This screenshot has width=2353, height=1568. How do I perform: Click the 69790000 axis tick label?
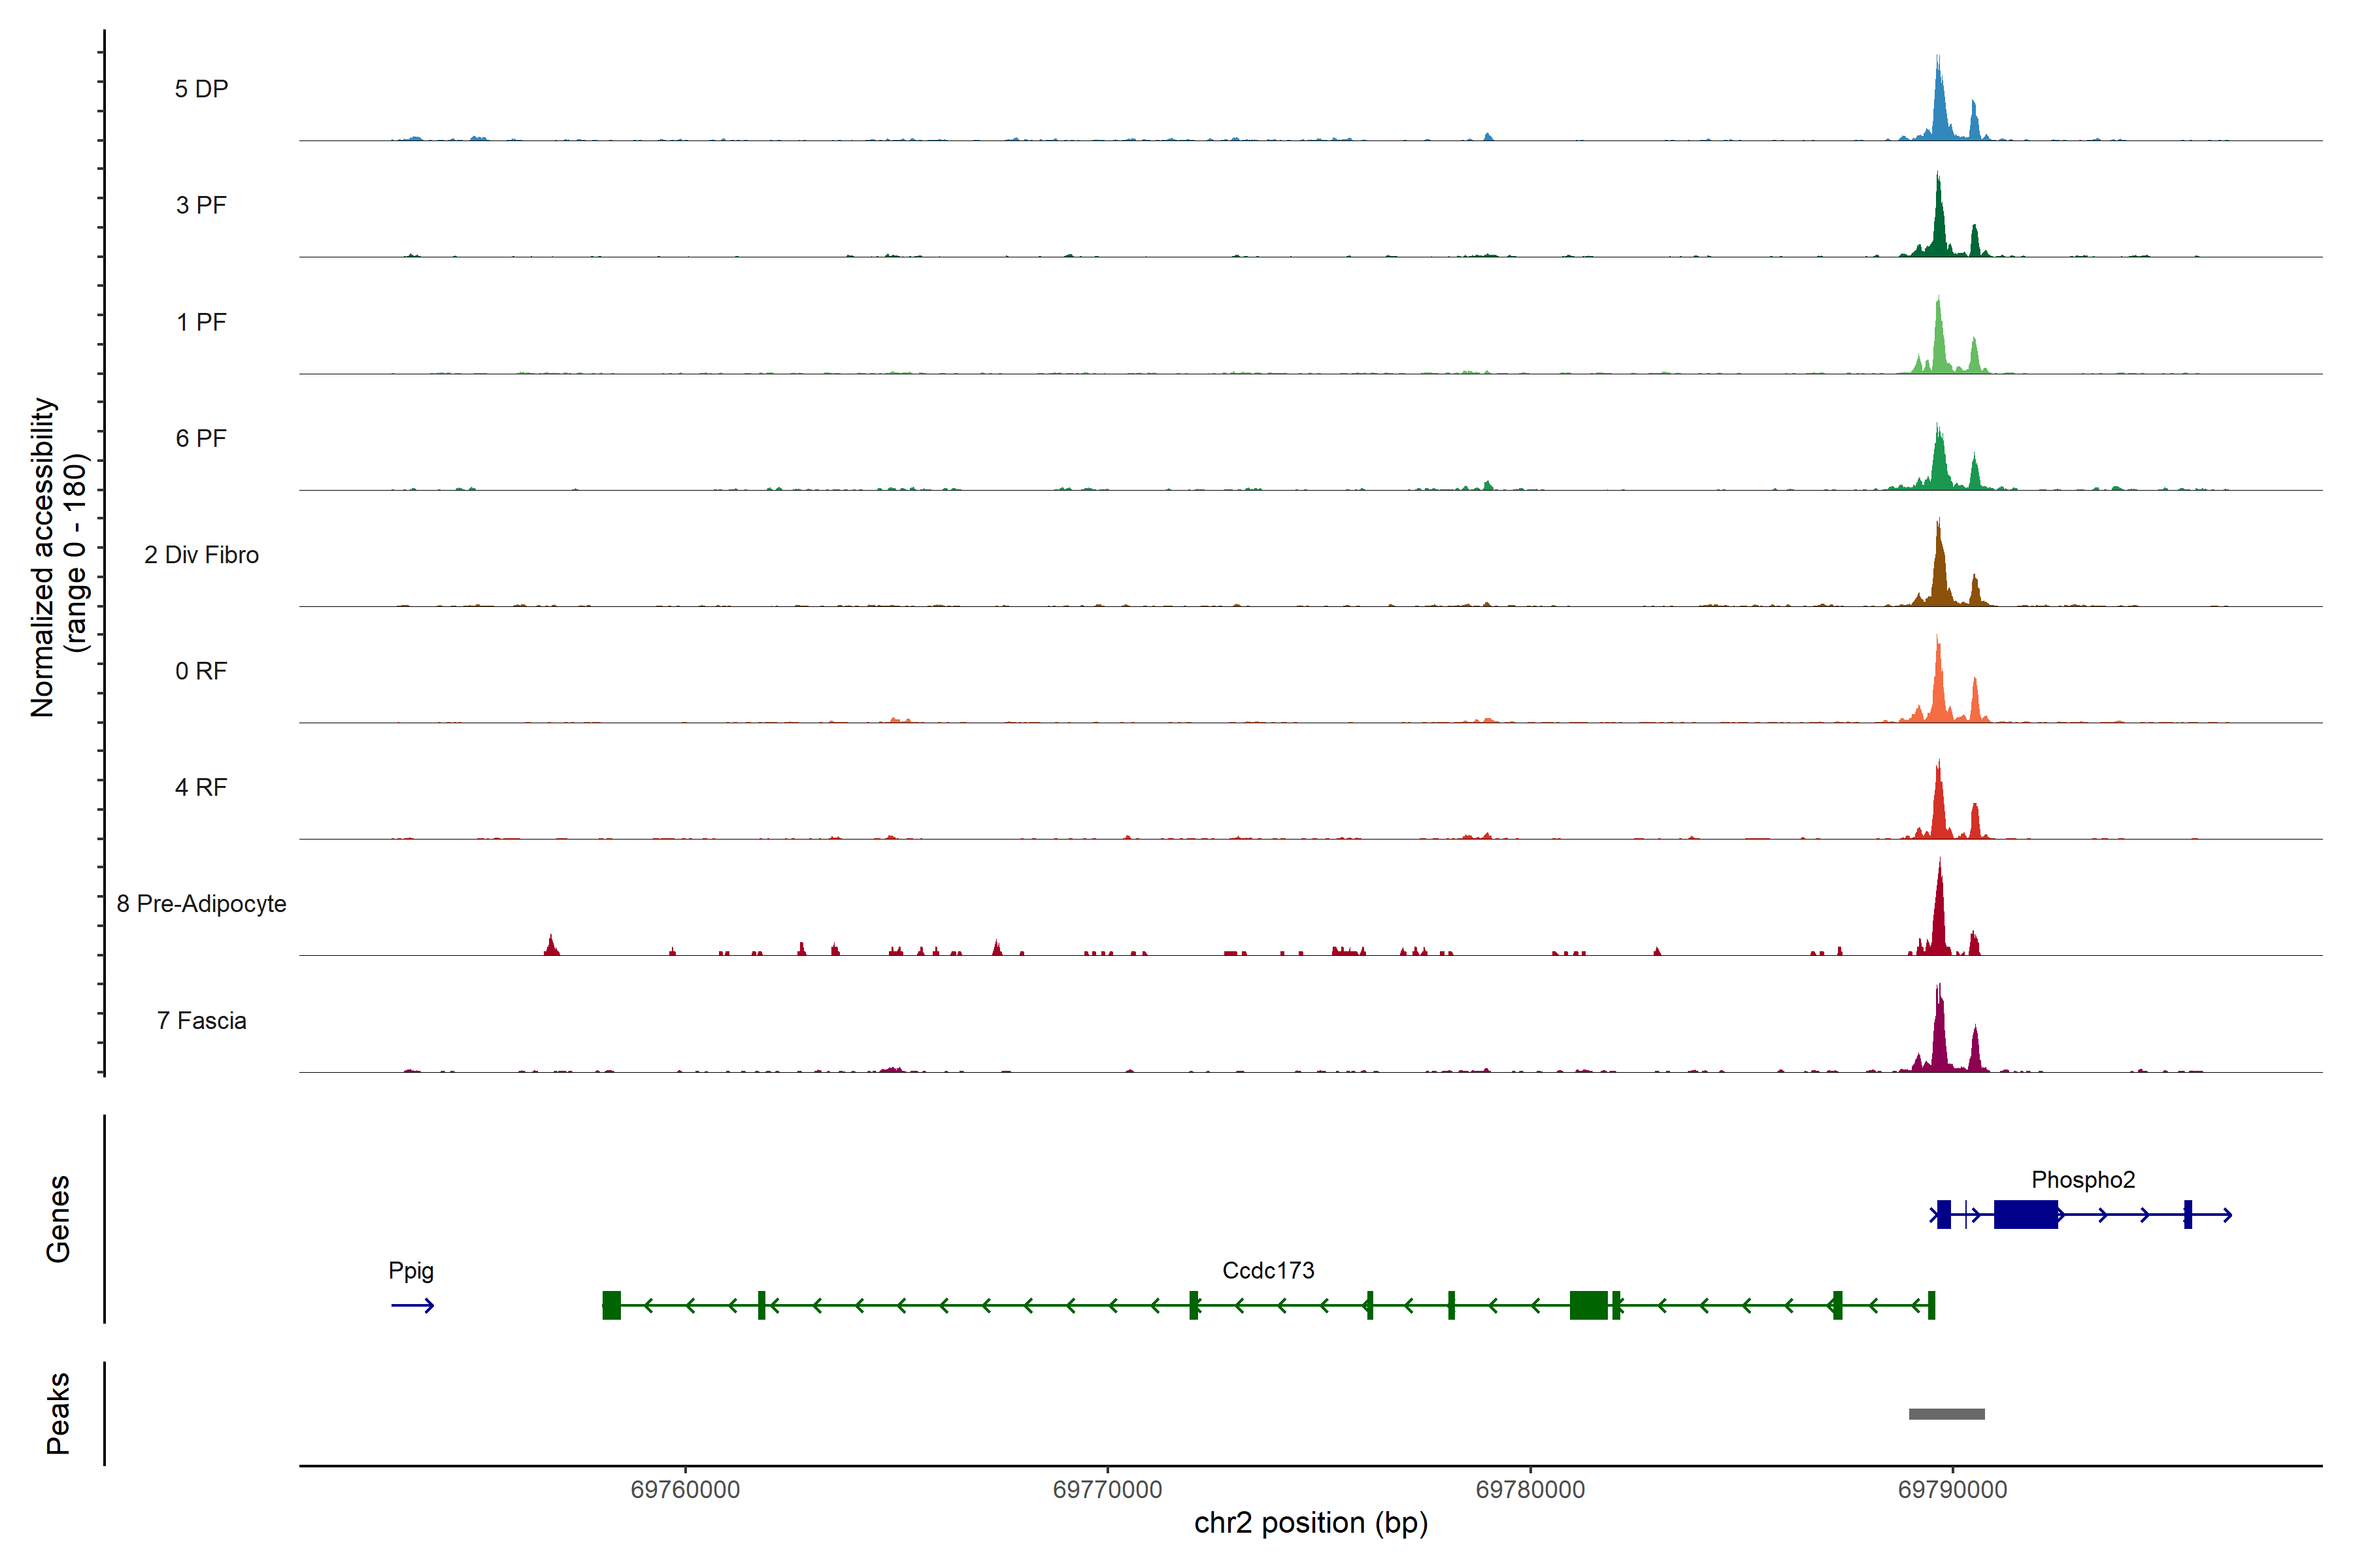1952,1490
